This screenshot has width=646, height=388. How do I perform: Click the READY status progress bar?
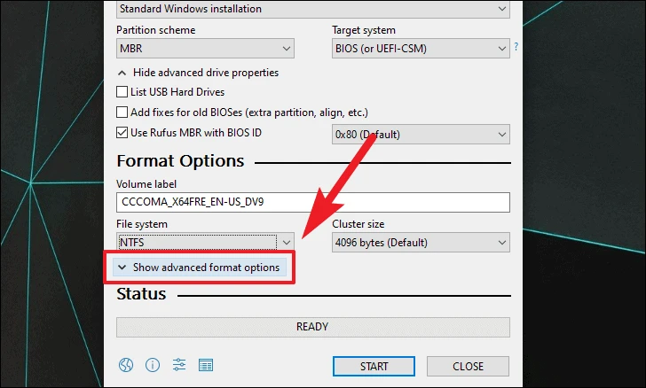[x=313, y=327]
